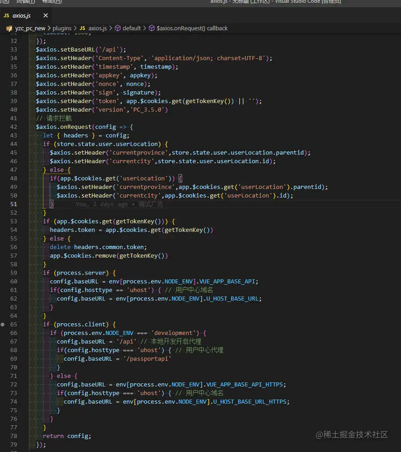401x452 pixels.
Task: Open the yzc_pc_new breadcrumb segment
Action: pos(30,28)
